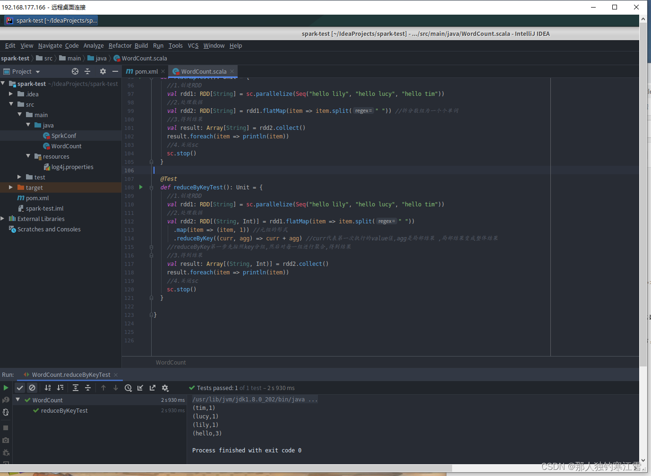Toggle Show Ignored tests button
The width and height of the screenshot is (651, 476).
pos(32,388)
